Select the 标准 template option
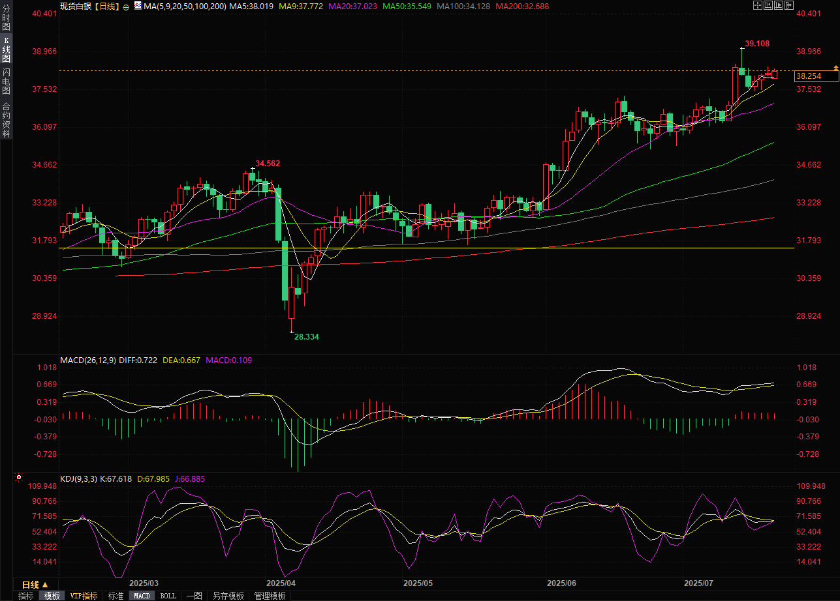This screenshot has height=601, width=840. (116, 596)
